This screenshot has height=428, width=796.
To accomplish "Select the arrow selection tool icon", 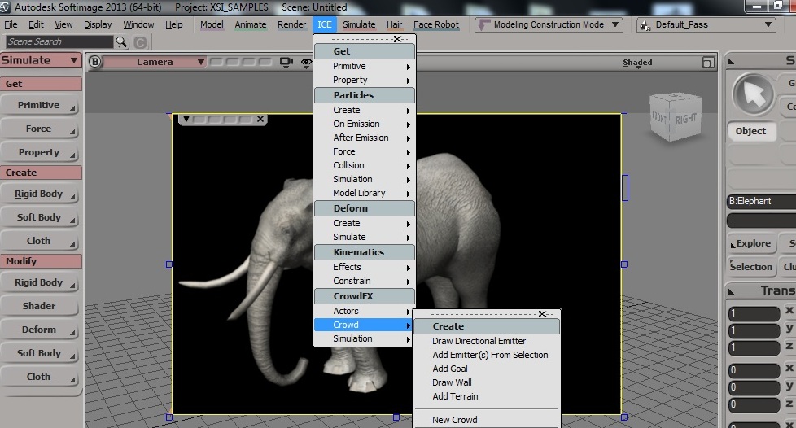I will [754, 94].
